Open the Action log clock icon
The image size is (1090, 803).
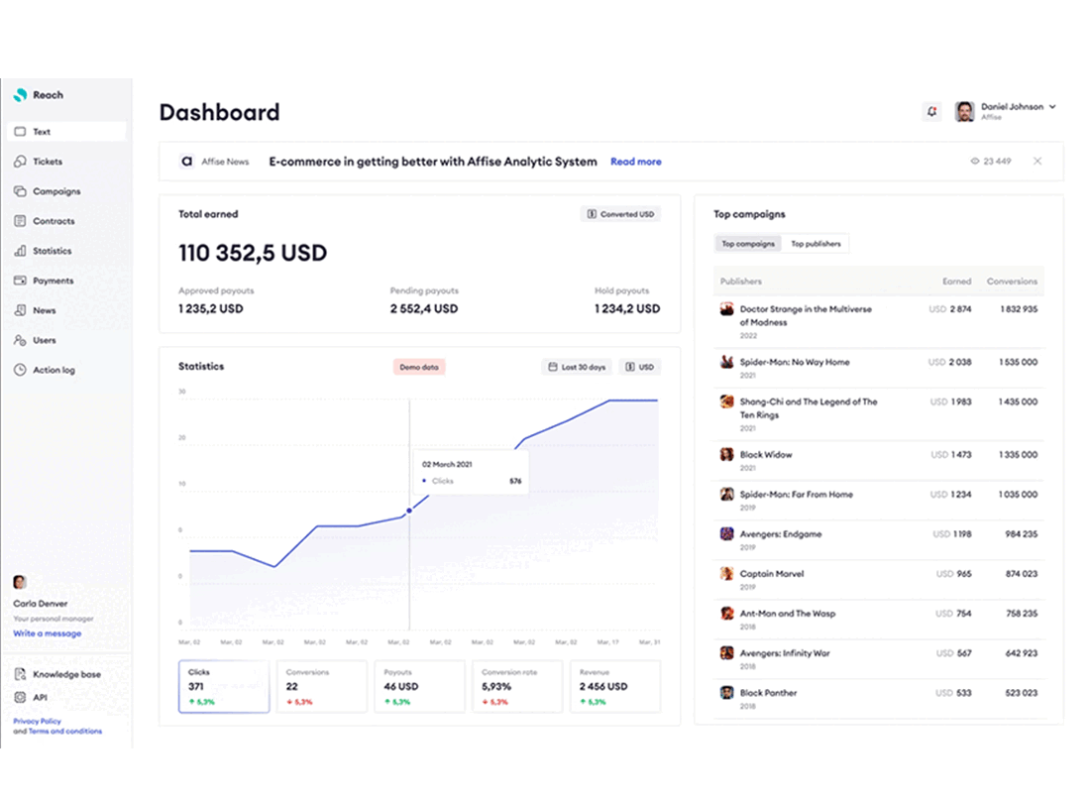click(x=20, y=370)
